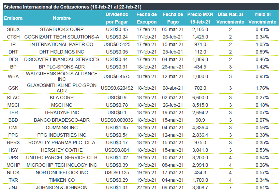Click the USD$0.5125 dividend value
Image resolution: width=280 pixels, height=195 pixels.
[x=117, y=44]
